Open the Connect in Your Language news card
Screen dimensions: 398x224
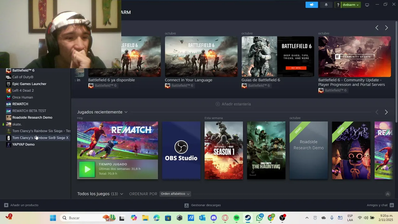coord(201,56)
